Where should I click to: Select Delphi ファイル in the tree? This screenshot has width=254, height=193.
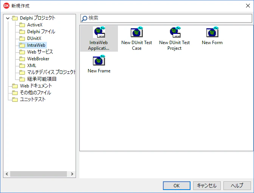coord(41,32)
